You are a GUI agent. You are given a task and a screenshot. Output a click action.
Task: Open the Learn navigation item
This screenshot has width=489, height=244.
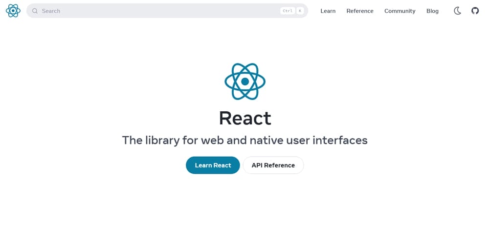(328, 11)
